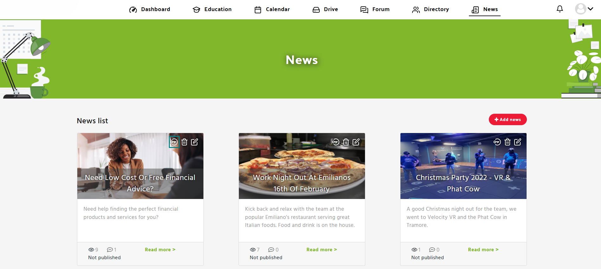Click the comments icon on Emilianos card
Screen dimensions: 601x269
coord(271,250)
